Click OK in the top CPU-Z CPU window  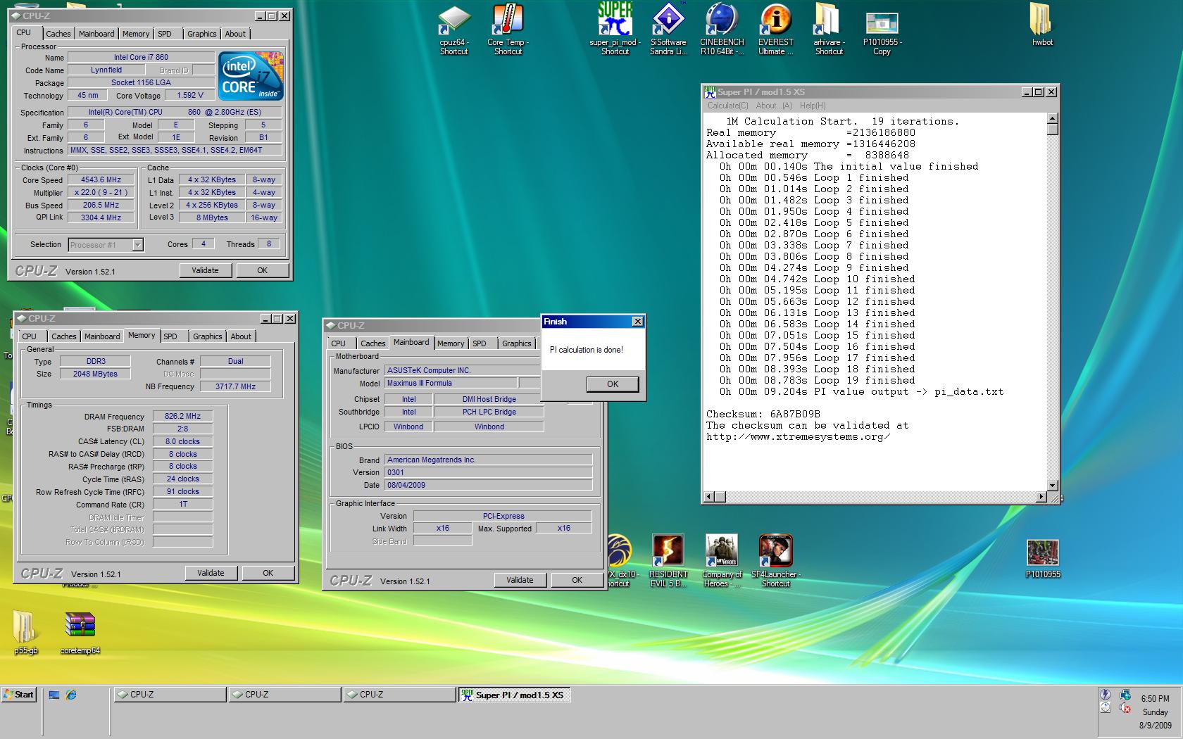click(262, 270)
